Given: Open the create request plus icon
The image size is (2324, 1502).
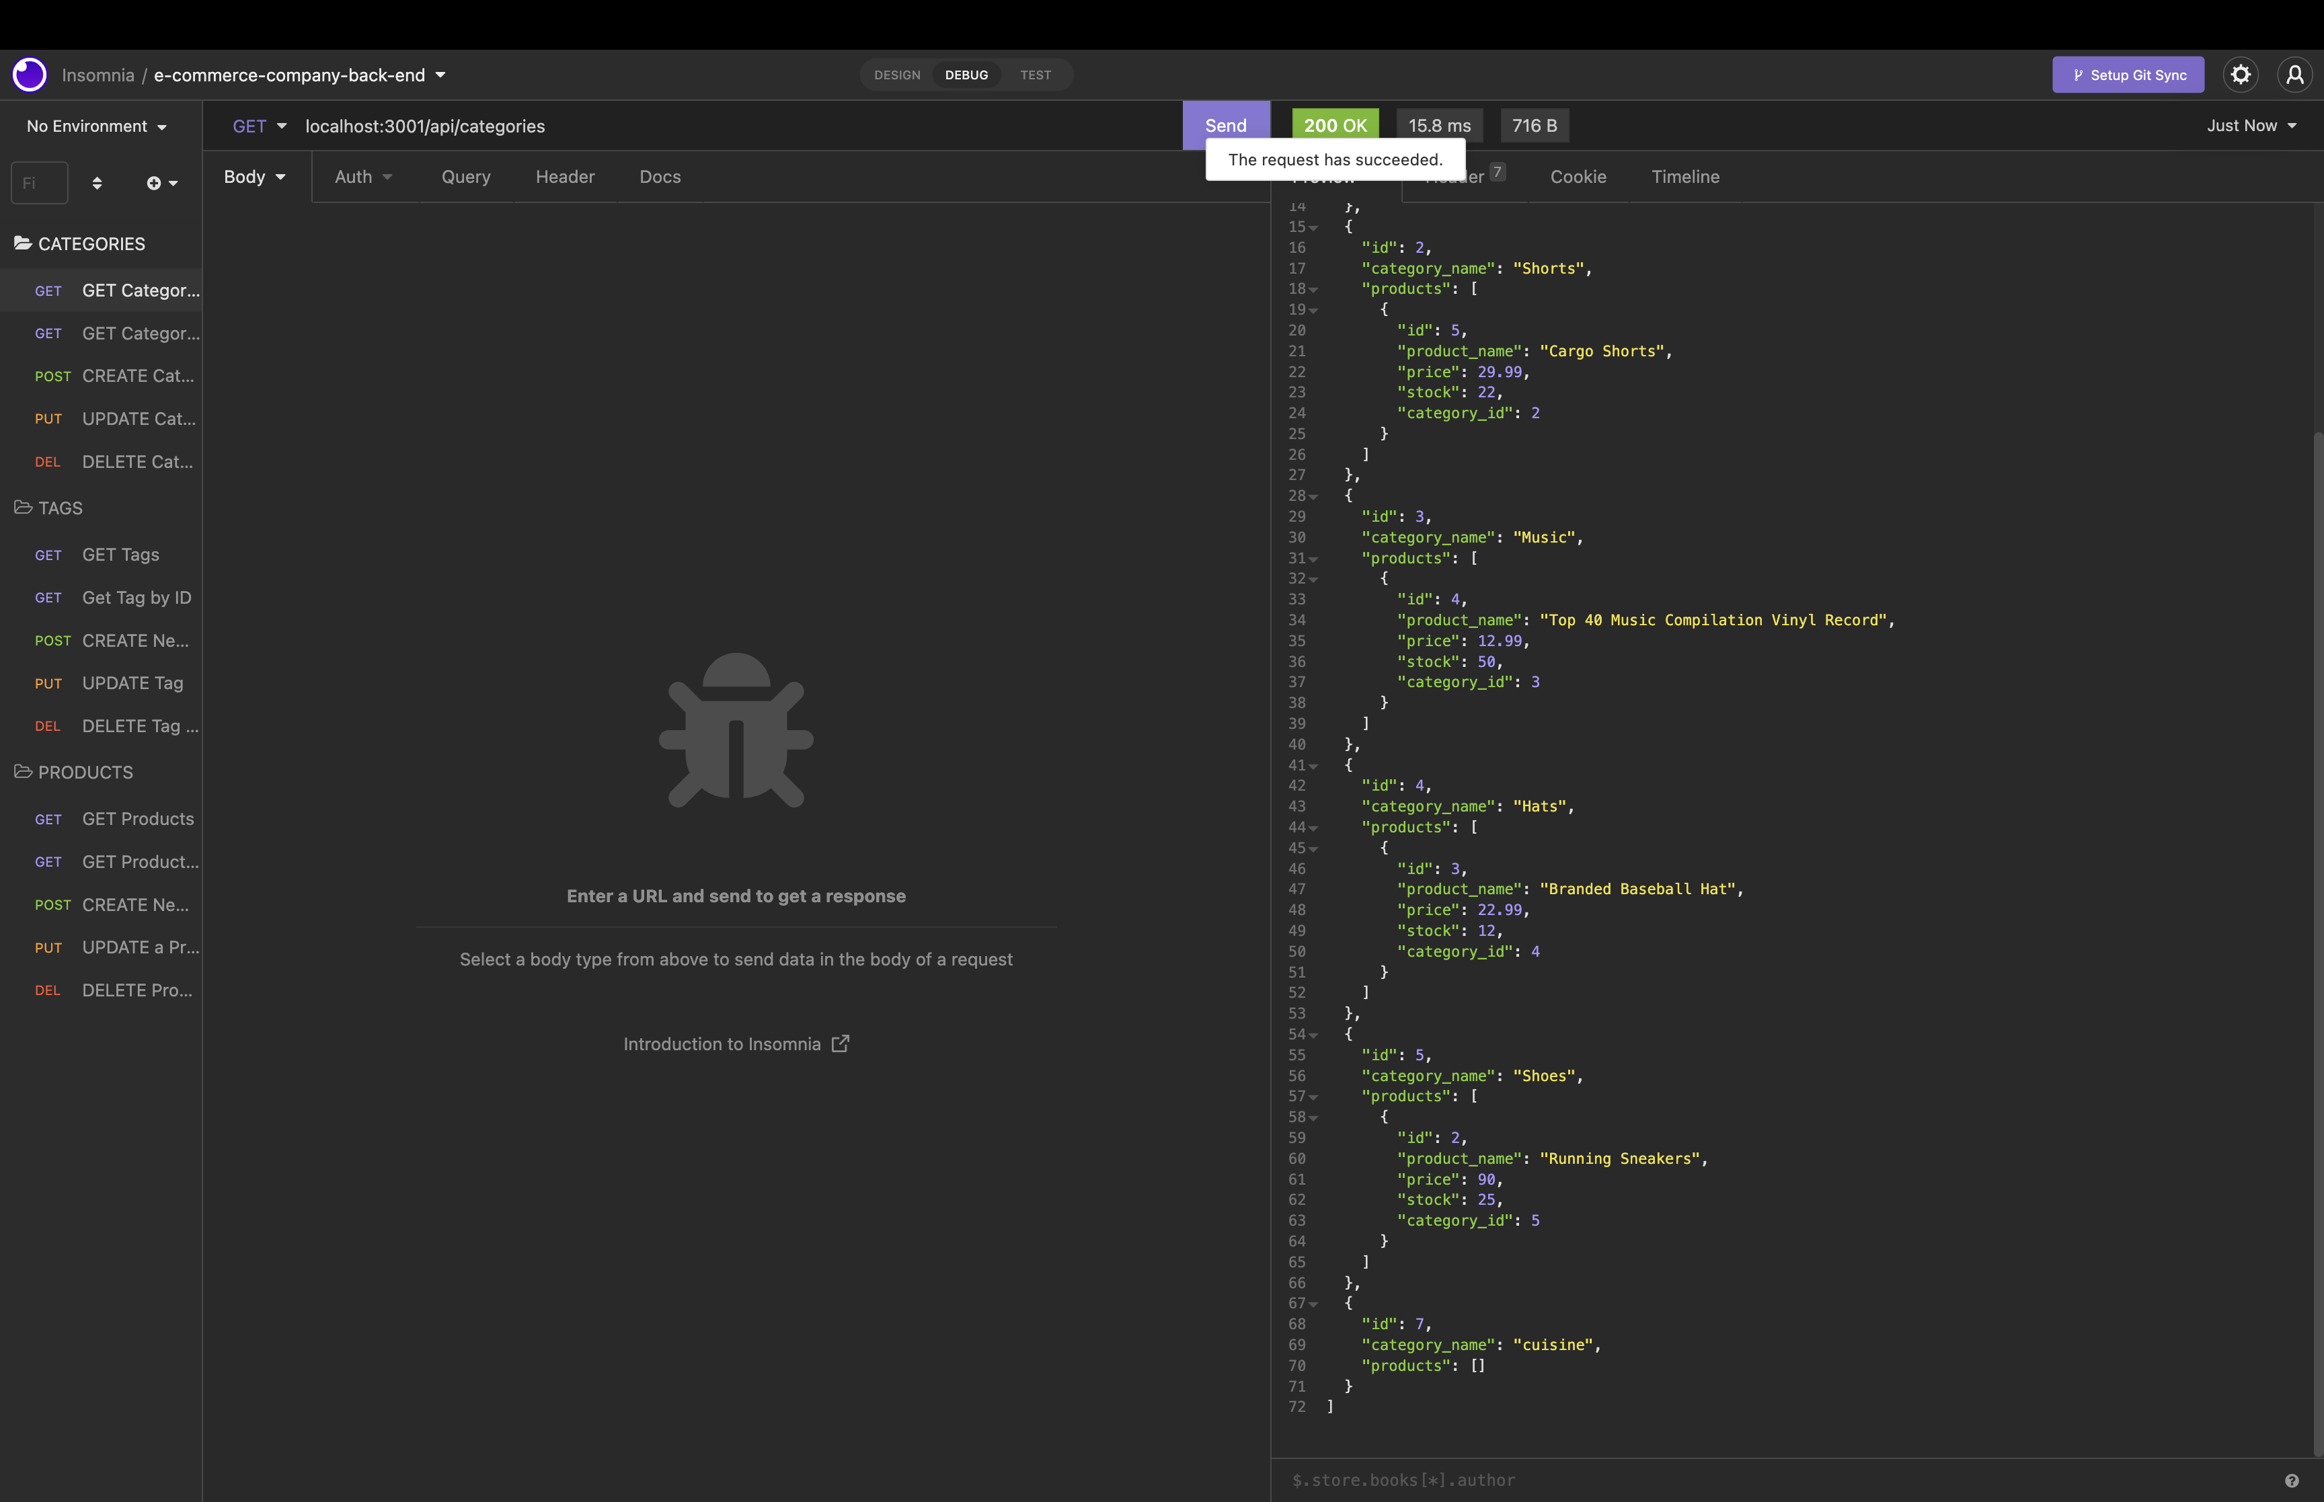Looking at the screenshot, I should pyautogui.click(x=162, y=182).
